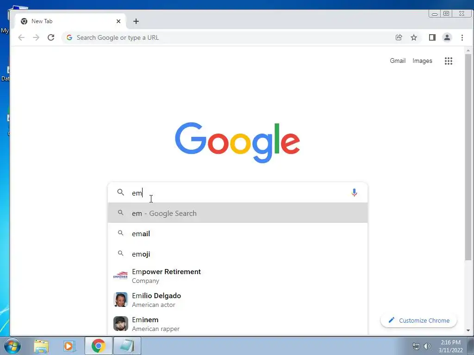Click the volume speaker tray icon
The image size is (474, 355).
(427, 346)
